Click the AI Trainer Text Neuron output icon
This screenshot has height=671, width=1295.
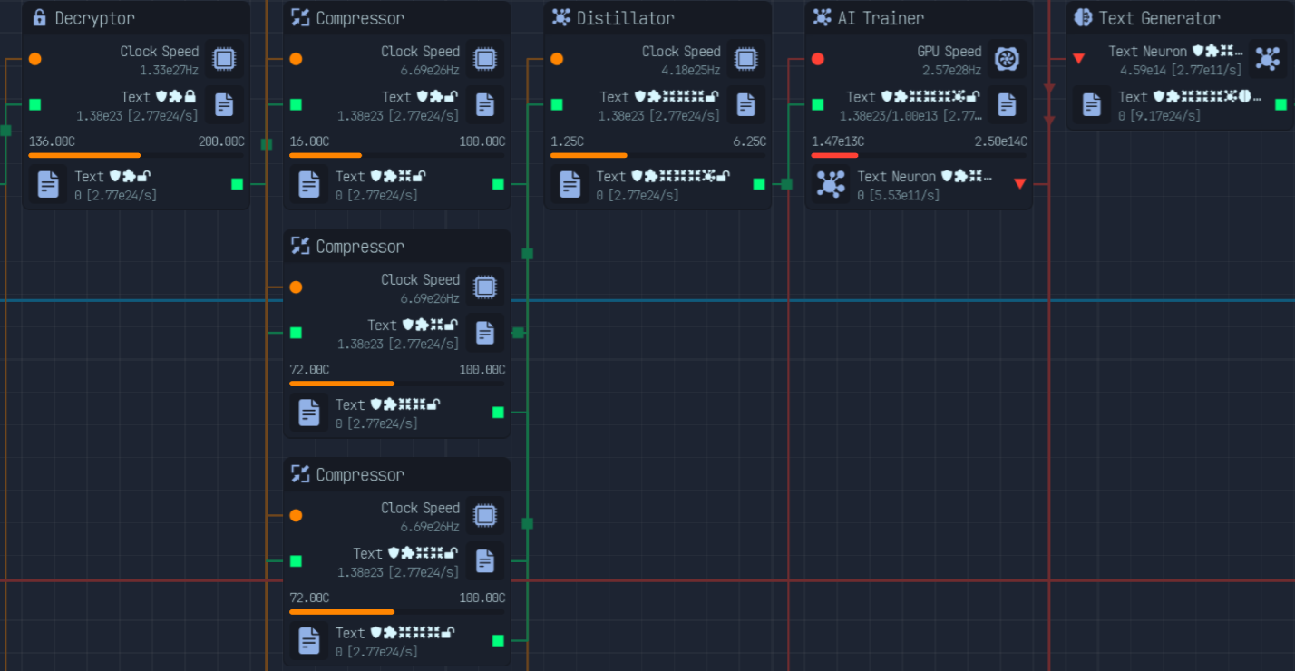coord(831,184)
